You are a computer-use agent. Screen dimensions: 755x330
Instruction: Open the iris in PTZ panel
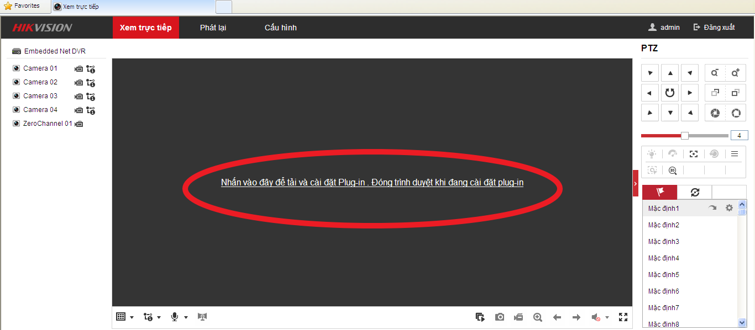(x=736, y=113)
